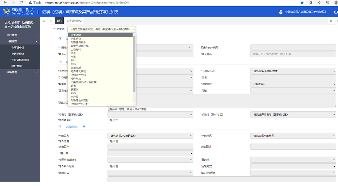The image size is (338, 186).
Task: Choose 陆生动物 from the list
Action: pos(100,35)
